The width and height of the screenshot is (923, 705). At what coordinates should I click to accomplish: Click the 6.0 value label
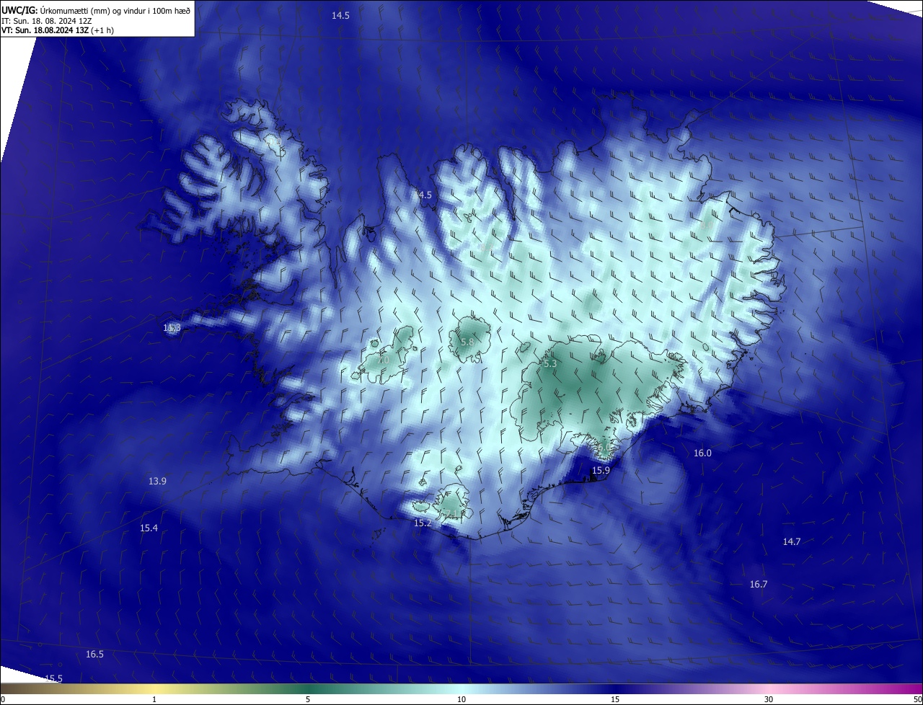coord(604,448)
